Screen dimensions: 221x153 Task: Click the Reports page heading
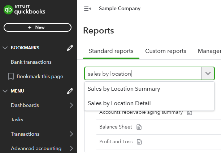pos(99,31)
